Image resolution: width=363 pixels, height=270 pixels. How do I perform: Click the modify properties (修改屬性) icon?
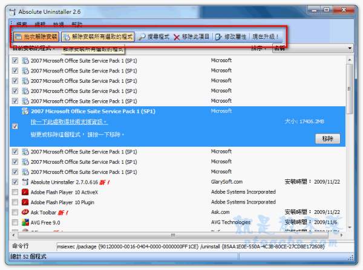pyautogui.click(x=218, y=37)
